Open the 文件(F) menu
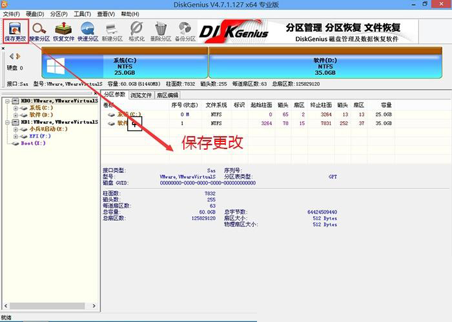 [x=12, y=14]
